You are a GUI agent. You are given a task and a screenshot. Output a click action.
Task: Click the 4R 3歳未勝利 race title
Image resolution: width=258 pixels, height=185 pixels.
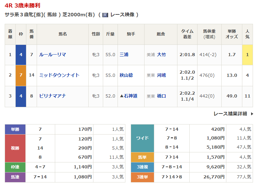point(22,6)
